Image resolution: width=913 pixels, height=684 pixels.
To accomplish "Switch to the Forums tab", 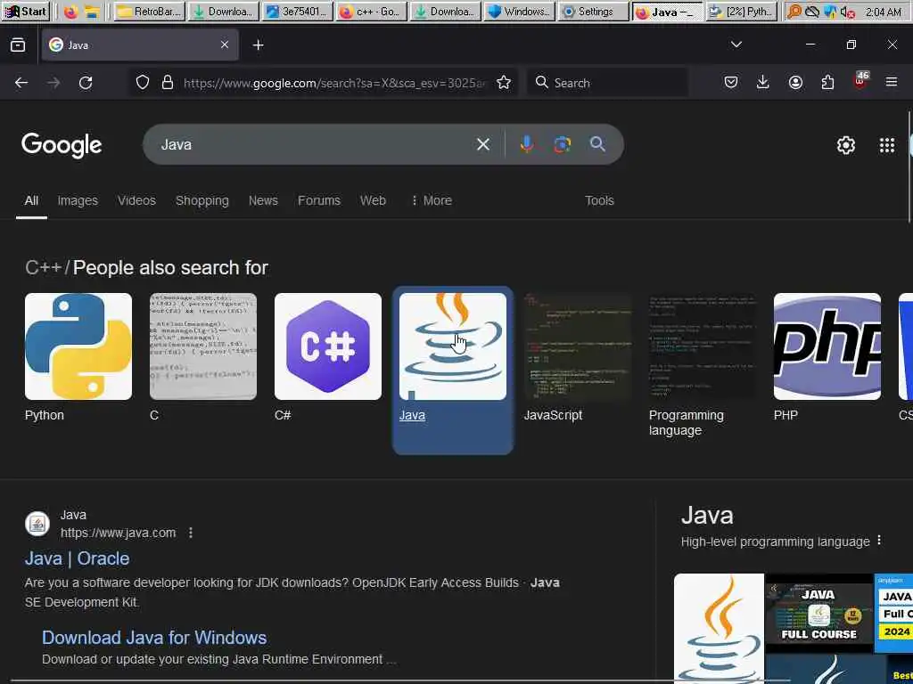I will click(319, 200).
